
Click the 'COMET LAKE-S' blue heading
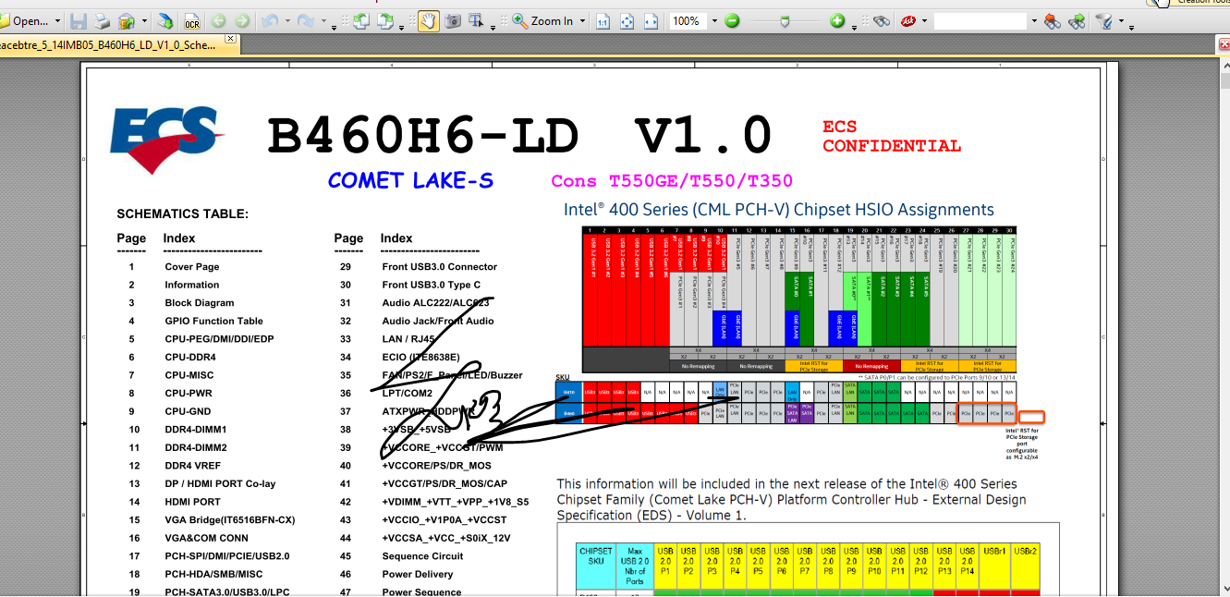[x=410, y=180]
